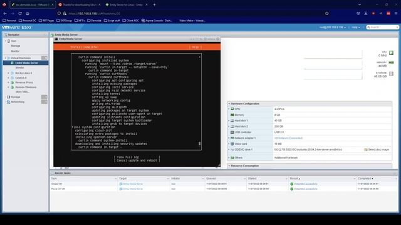Bookmark this page with the star icon
This screenshot has height=225, width=401.
(x=326, y=14)
